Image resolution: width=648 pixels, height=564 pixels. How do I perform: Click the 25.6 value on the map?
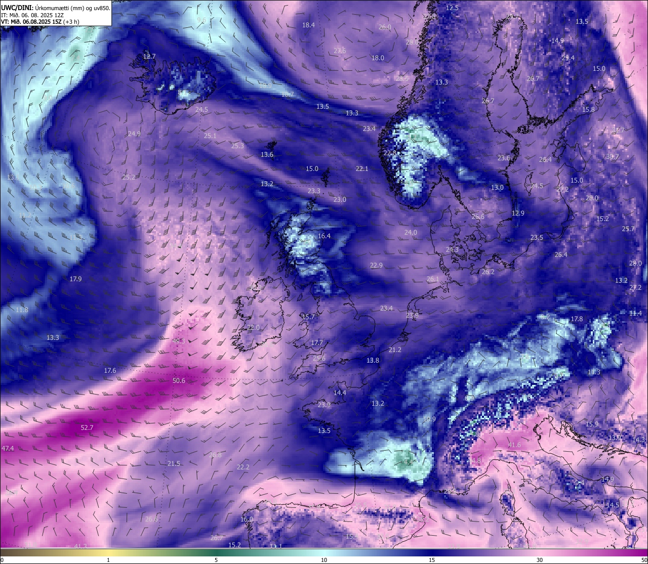point(319,359)
